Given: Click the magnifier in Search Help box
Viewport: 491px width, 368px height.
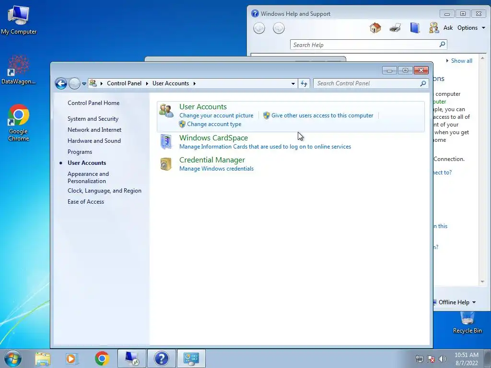Looking at the screenshot, I should tap(442, 45).
